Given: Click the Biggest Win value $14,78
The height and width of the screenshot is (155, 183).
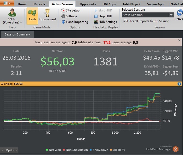Looking at the screenshot, I should tap(170, 58).
